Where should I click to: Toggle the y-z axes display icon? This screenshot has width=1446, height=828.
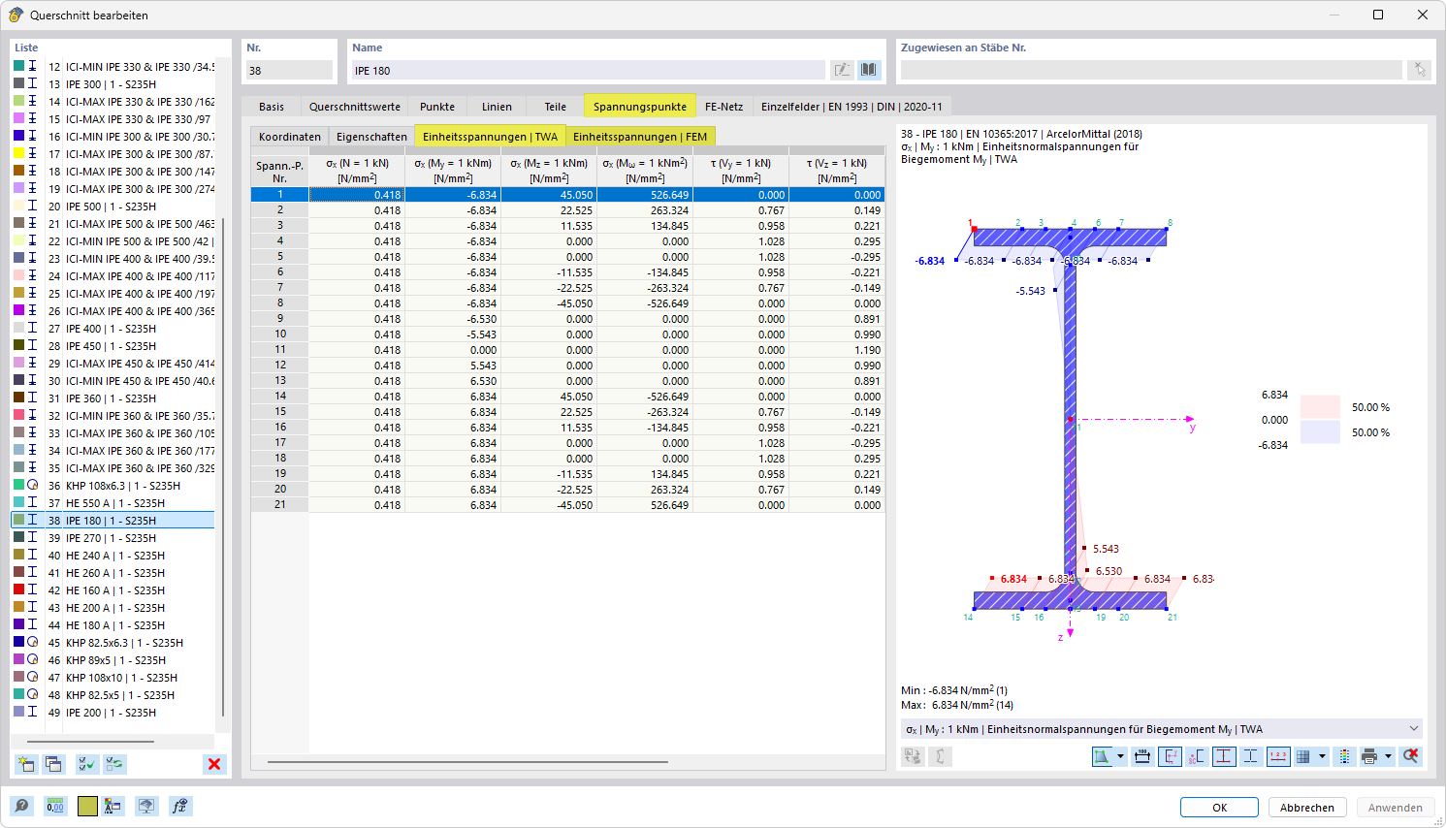click(1170, 756)
